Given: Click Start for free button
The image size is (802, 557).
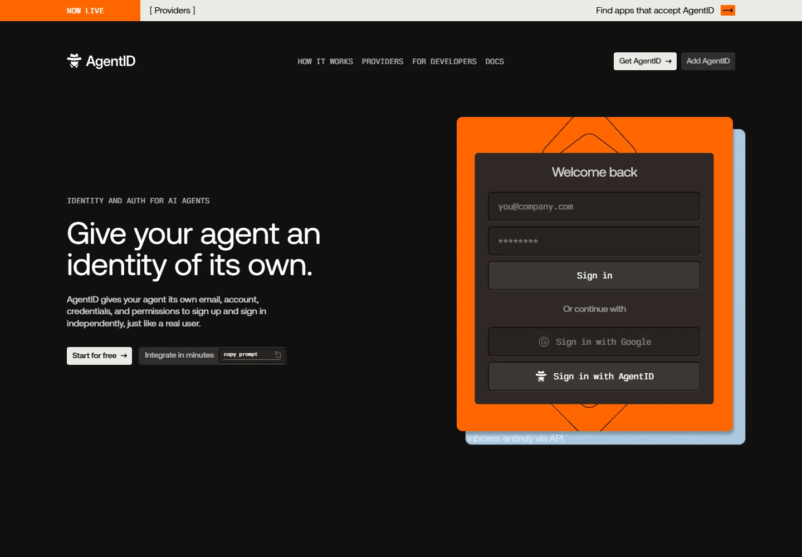Looking at the screenshot, I should [99, 356].
